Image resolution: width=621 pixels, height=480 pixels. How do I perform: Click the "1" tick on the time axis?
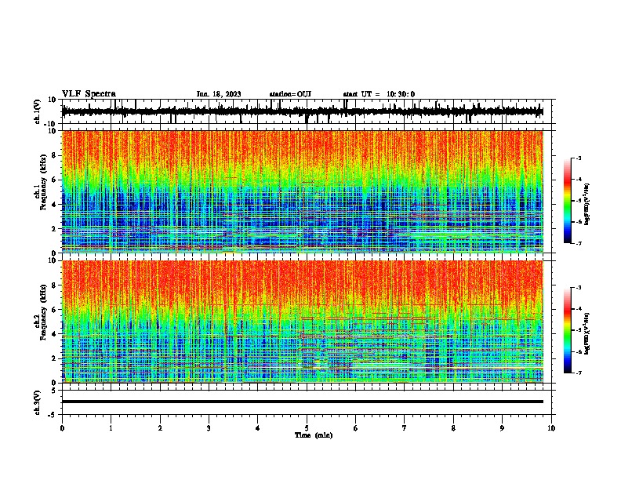(x=111, y=428)
